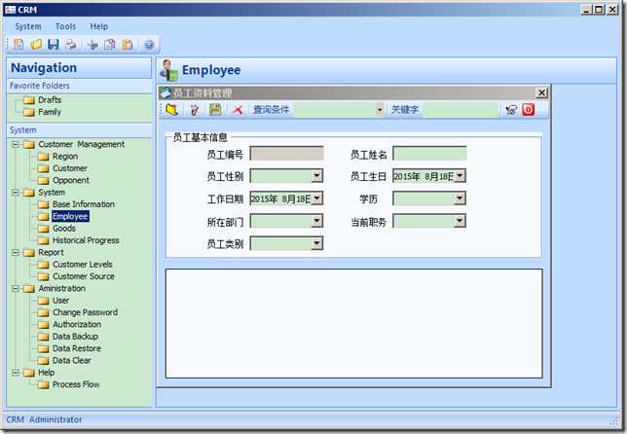Click the 员工姓名 employee name field
The height and width of the screenshot is (434, 627).
(x=429, y=153)
